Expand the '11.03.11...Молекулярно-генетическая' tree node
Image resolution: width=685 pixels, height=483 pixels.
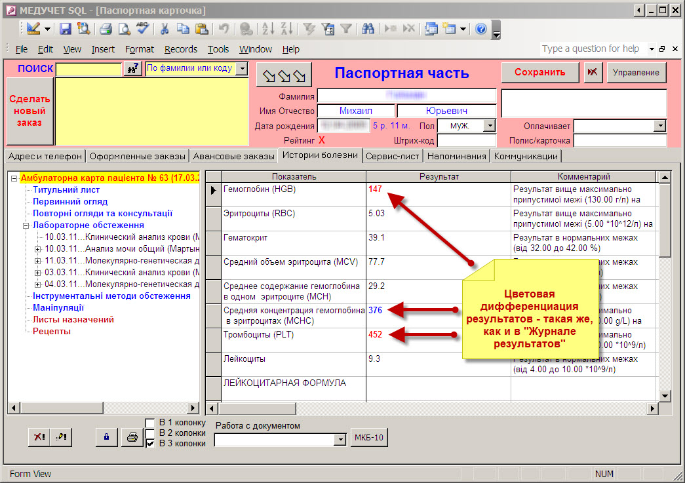[37, 261]
